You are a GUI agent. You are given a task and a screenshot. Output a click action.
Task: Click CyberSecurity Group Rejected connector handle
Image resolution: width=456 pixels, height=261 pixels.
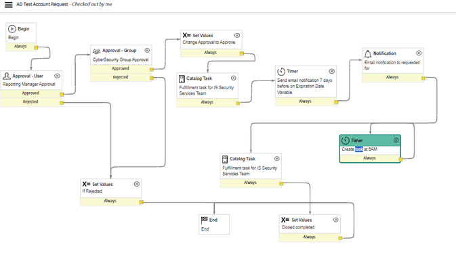click(152, 78)
